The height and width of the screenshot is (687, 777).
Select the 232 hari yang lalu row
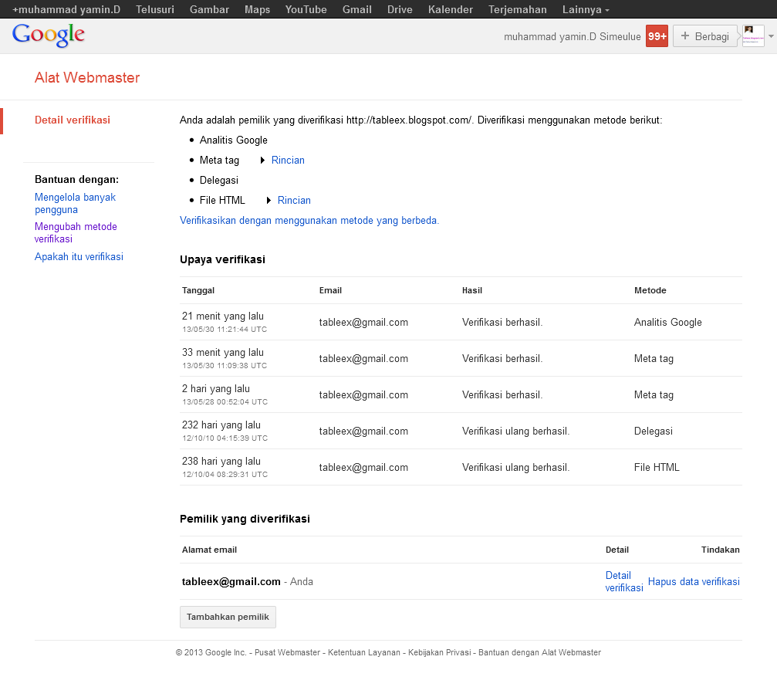click(461, 431)
